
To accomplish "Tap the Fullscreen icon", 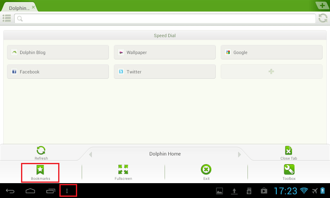I will [123, 170].
